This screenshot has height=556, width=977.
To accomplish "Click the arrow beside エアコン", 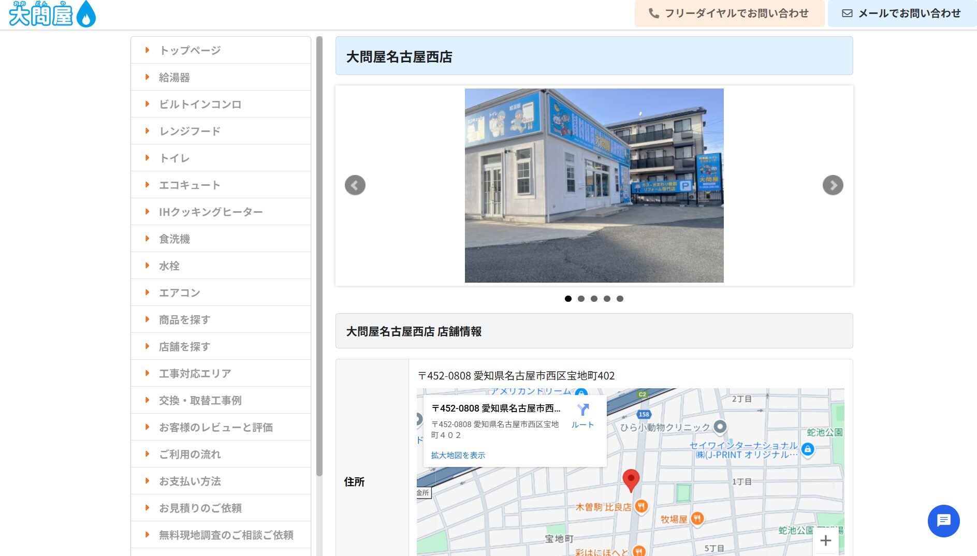I will (x=147, y=292).
